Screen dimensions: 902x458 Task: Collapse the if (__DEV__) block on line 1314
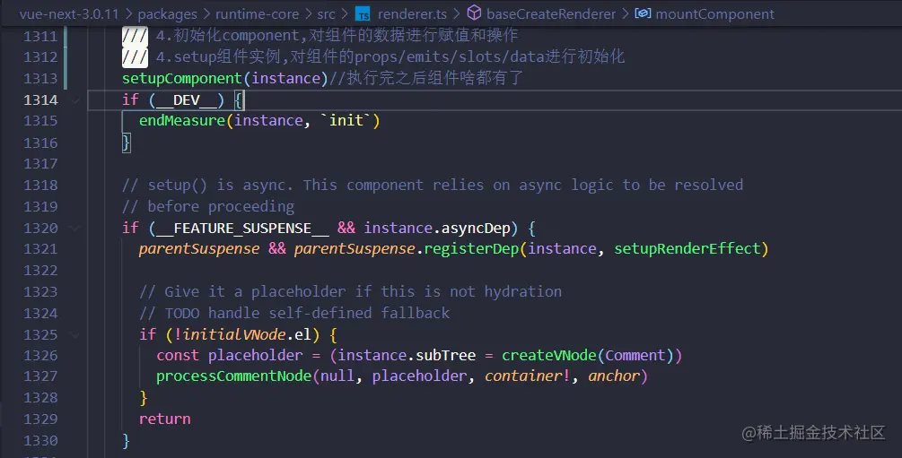point(75,100)
